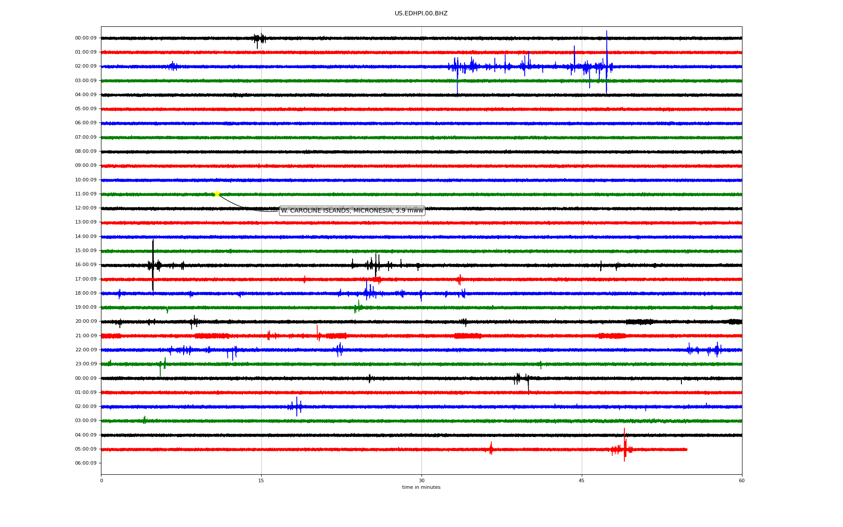
Task: Click the 60 minute axis tick label
Action: click(742, 480)
